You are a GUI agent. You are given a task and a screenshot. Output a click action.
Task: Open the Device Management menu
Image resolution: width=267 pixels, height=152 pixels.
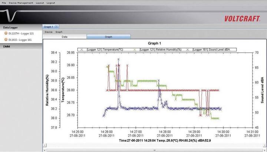click(21, 3)
